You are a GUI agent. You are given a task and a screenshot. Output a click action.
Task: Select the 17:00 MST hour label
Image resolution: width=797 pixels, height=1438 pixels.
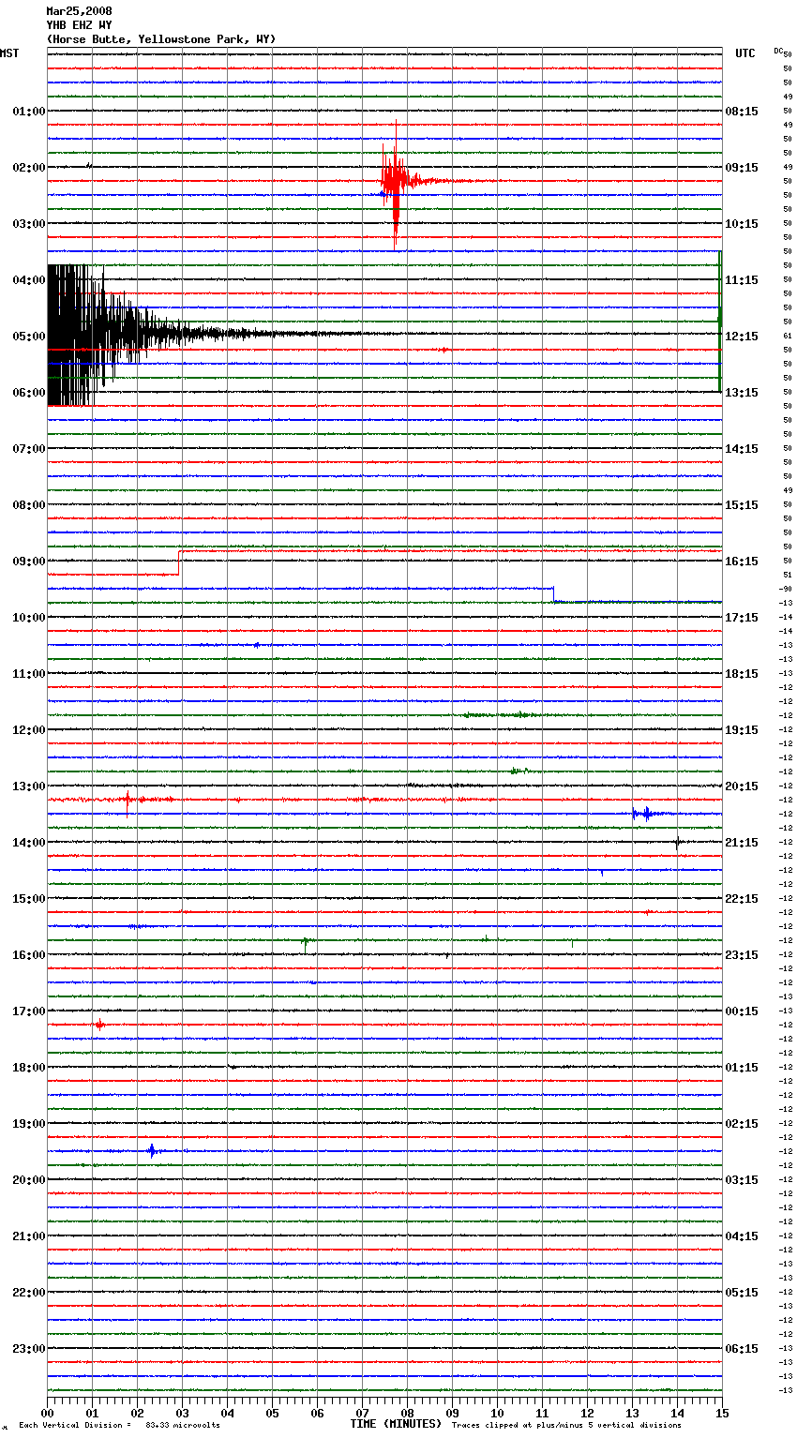tap(28, 1011)
